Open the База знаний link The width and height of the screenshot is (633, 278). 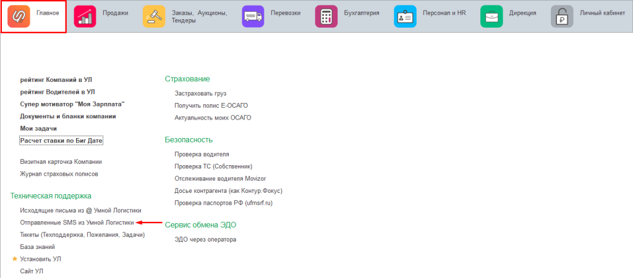click(38, 247)
